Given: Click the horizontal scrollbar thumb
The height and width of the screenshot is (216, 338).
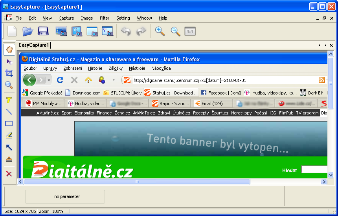Looking at the screenshot, I should tap(137, 182).
